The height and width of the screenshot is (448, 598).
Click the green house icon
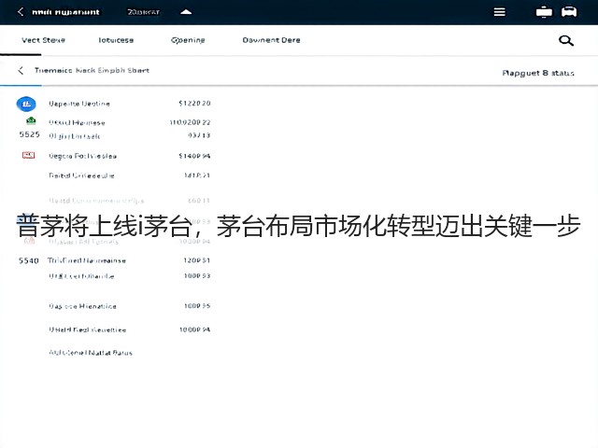click(31, 120)
